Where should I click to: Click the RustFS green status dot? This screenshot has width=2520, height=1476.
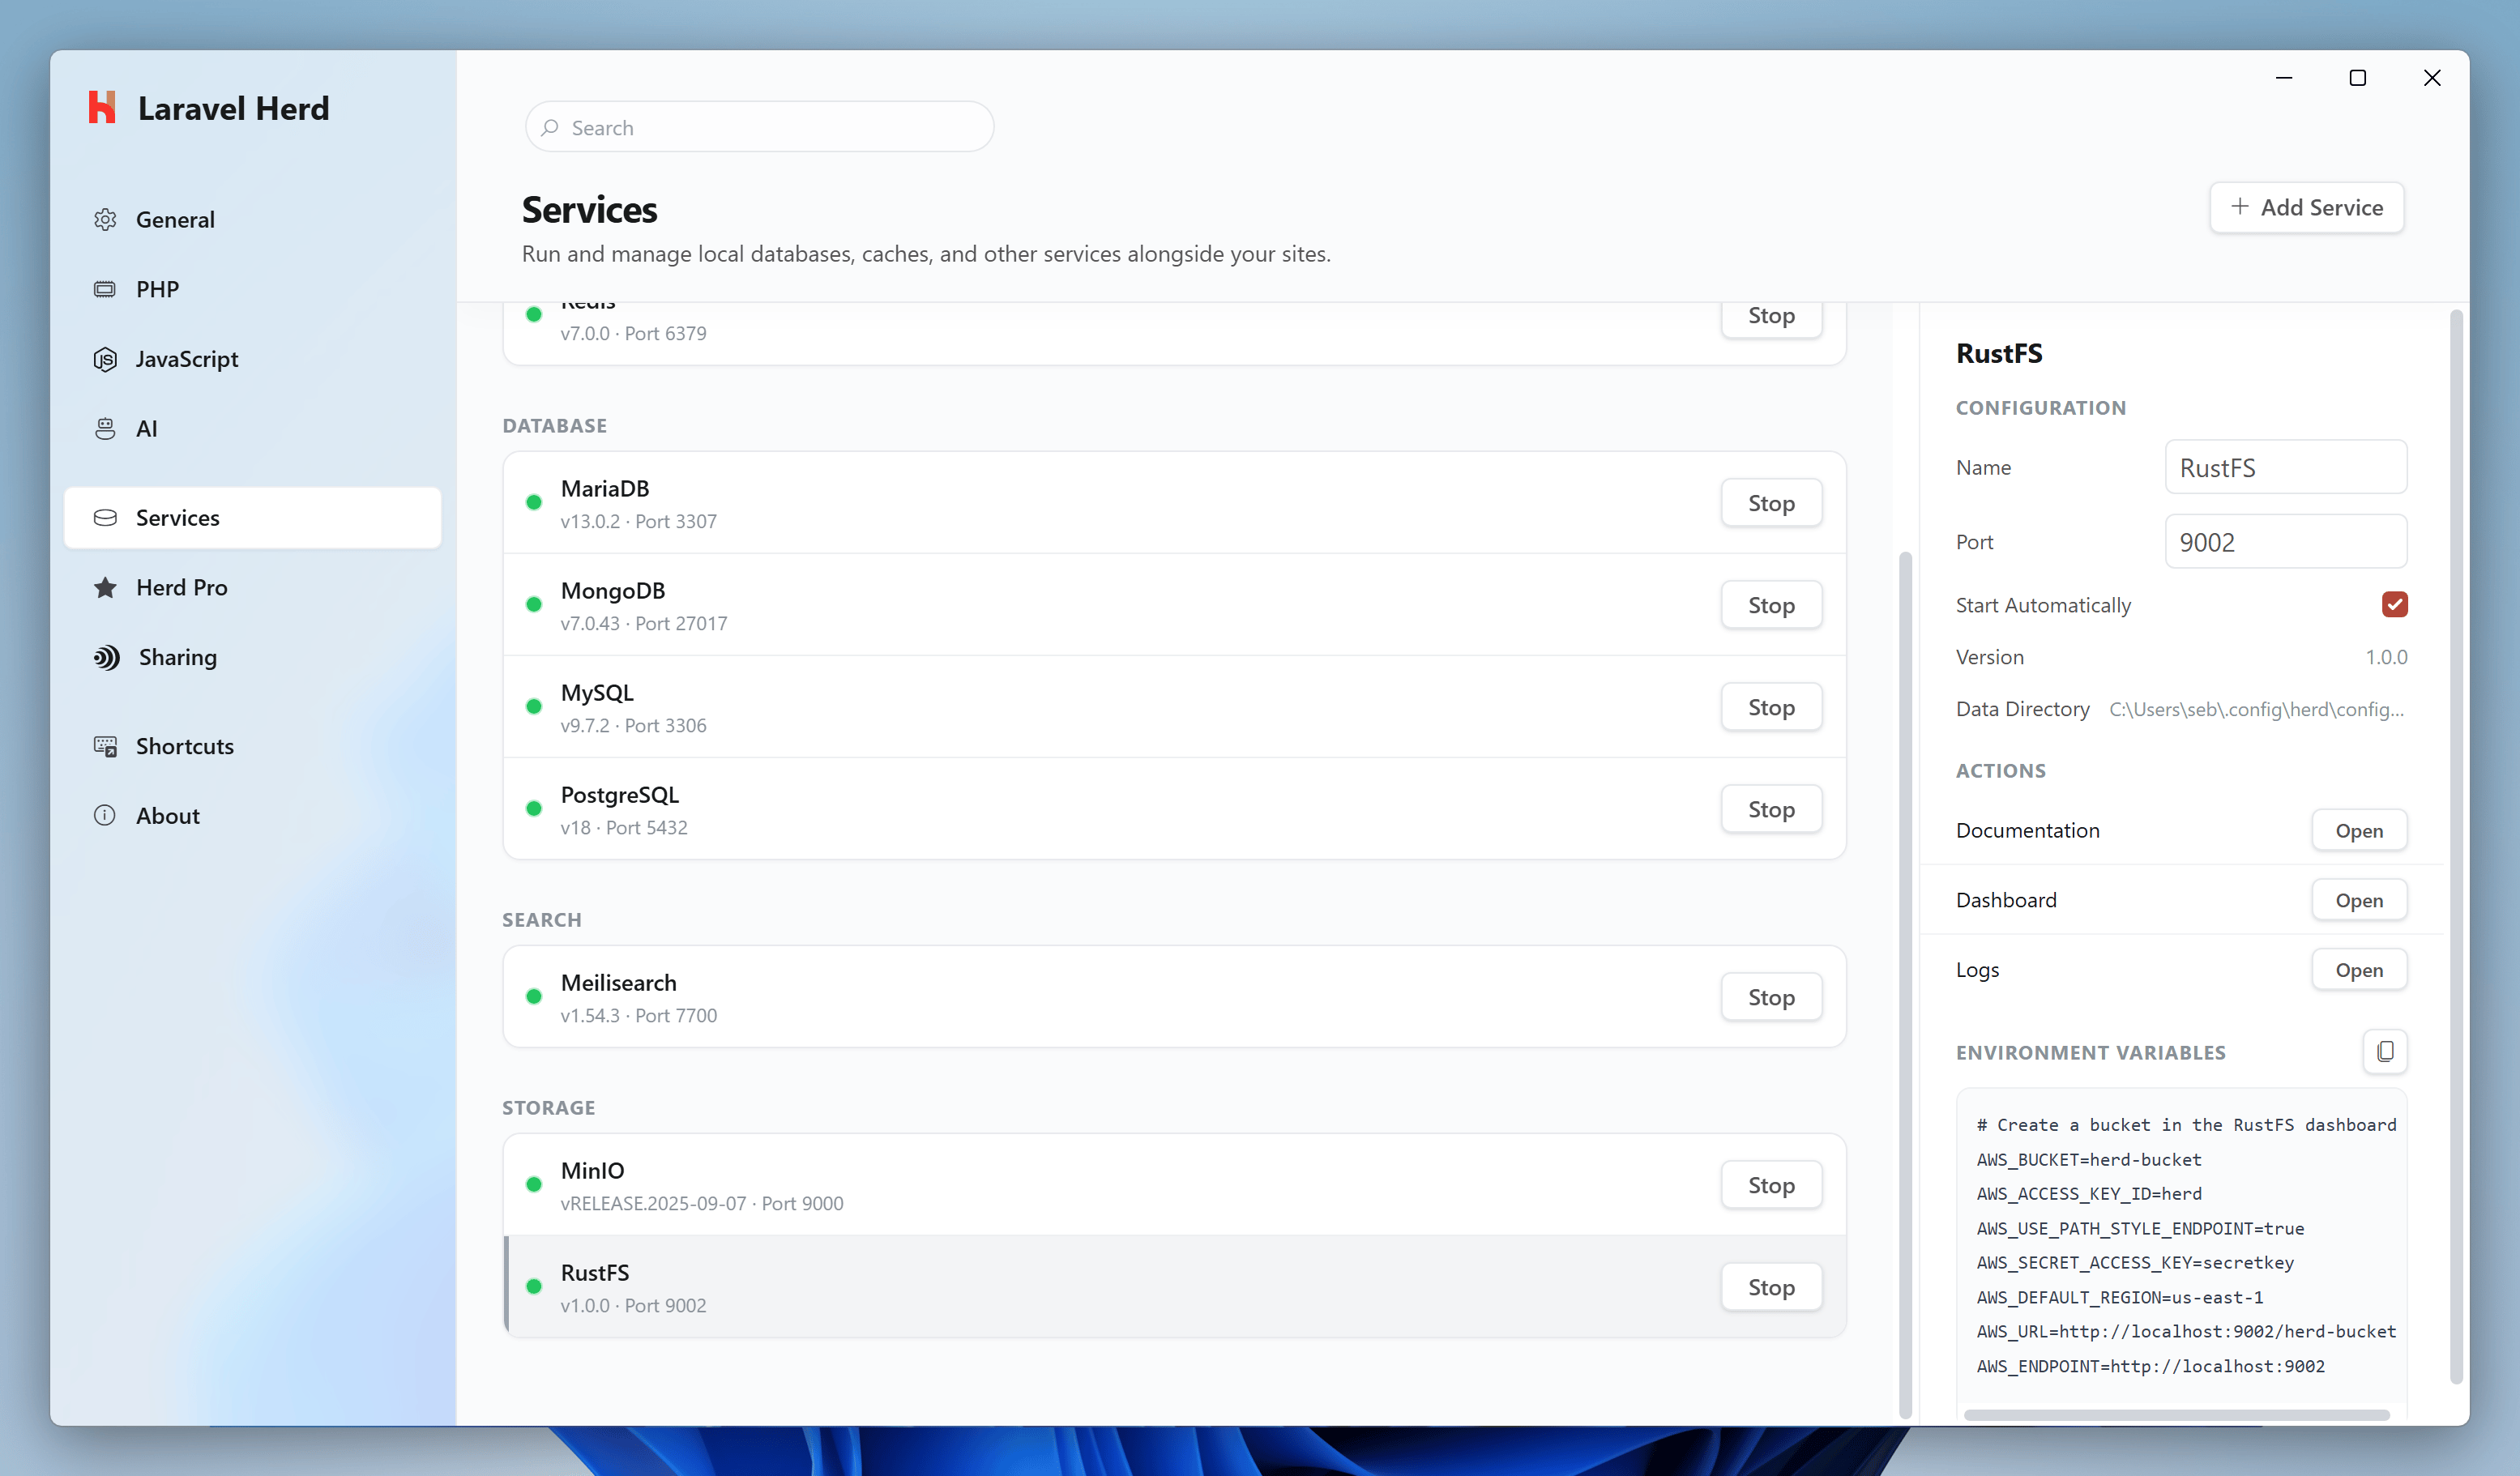click(534, 1286)
